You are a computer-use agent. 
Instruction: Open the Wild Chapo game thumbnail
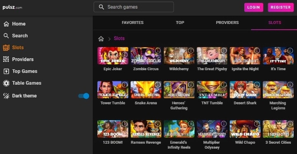[x=245, y=129]
